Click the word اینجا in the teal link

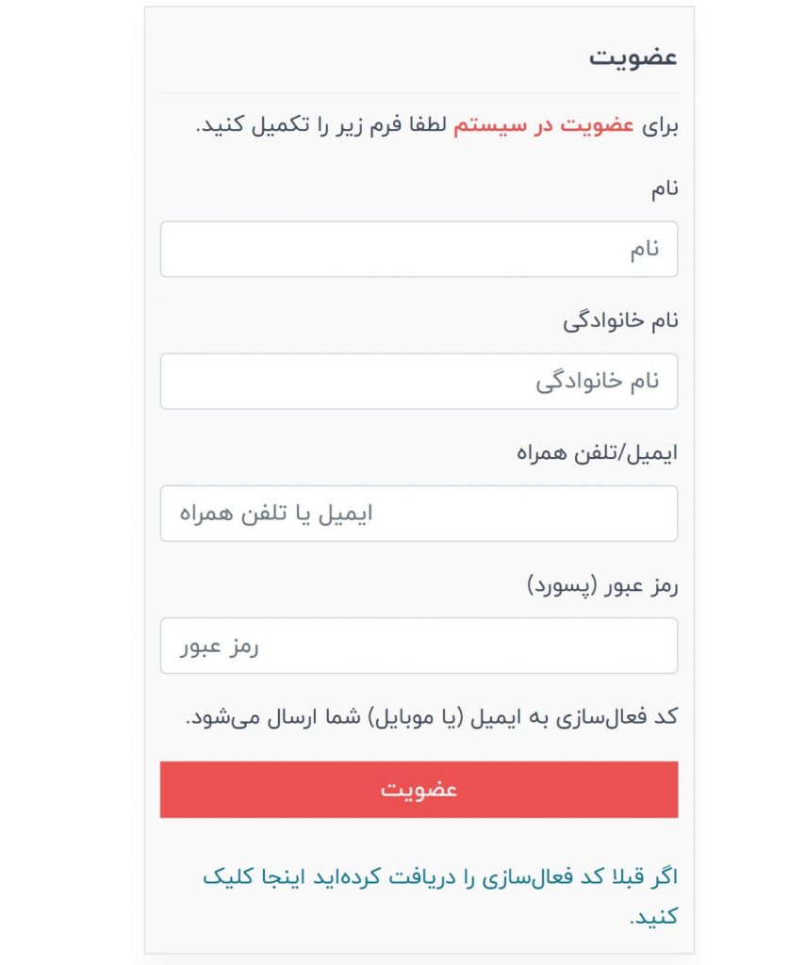coord(283,876)
